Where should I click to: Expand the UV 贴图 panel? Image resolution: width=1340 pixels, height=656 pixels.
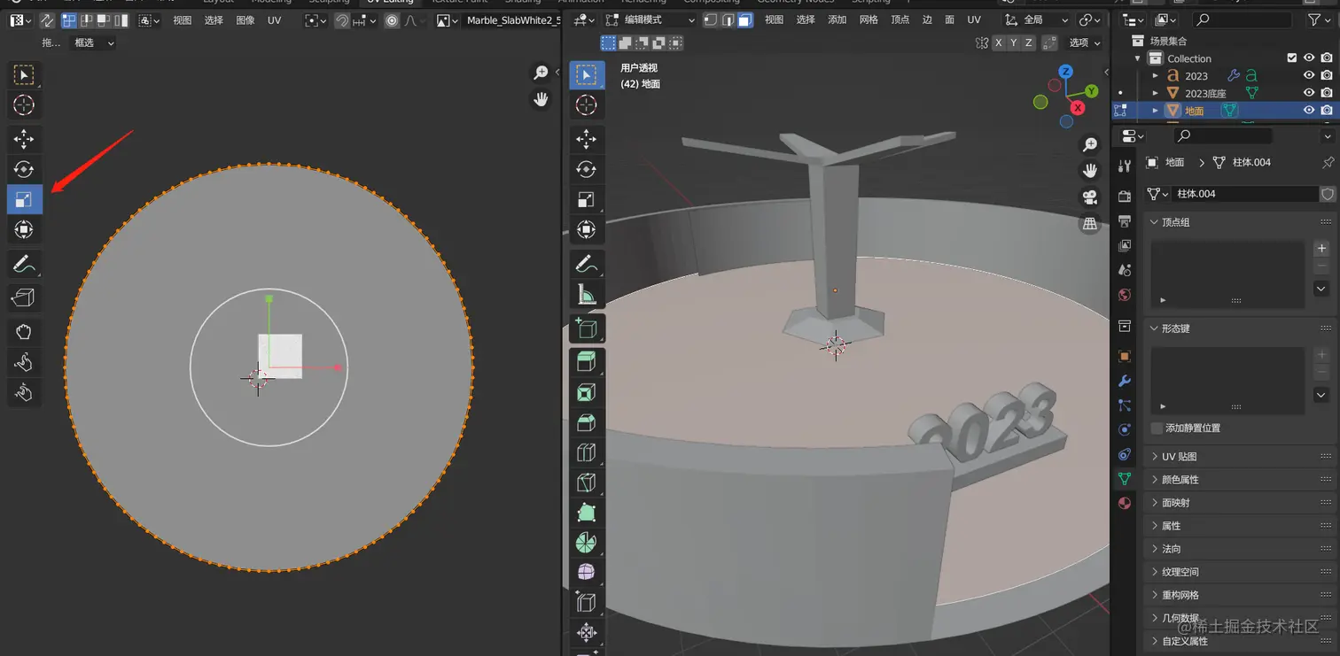(x=1238, y=456)
